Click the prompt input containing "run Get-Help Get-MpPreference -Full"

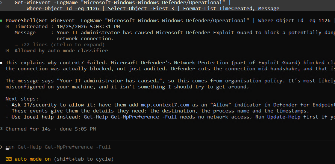168,147
